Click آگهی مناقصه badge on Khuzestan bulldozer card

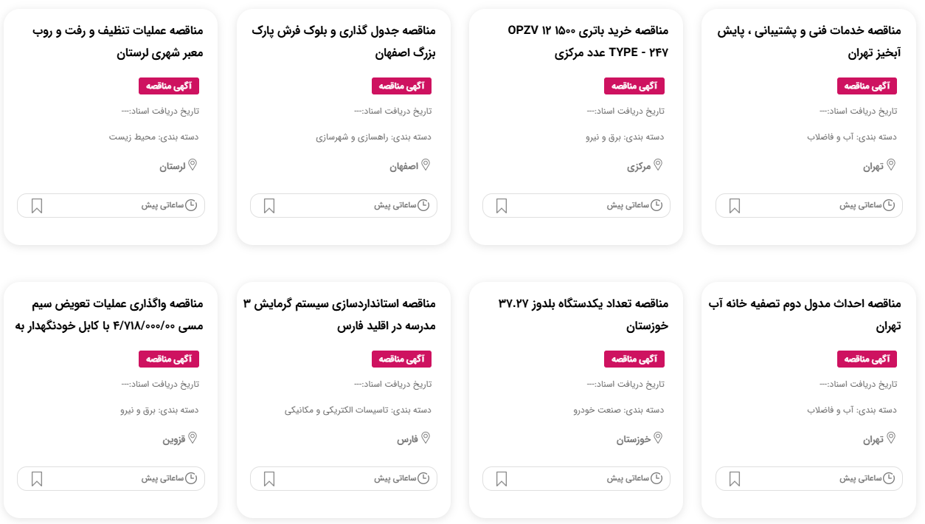(634, 359)
